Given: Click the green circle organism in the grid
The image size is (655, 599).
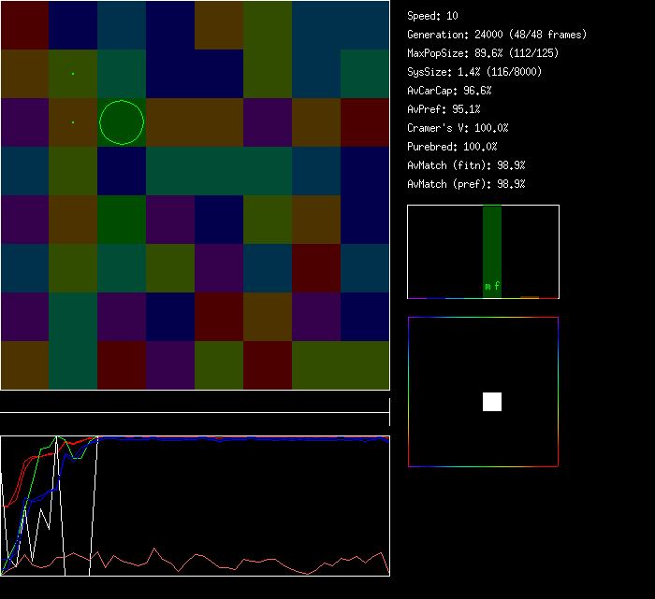Looking at the screenshot, I should click(x=122, y=122).
